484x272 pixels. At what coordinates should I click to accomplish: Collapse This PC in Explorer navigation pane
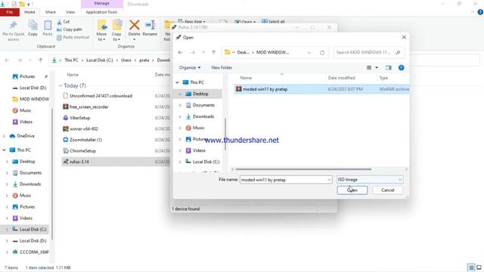4,150
